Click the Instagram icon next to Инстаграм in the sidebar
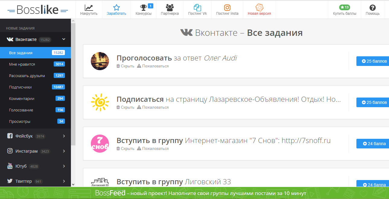 (x=10, y=151)
